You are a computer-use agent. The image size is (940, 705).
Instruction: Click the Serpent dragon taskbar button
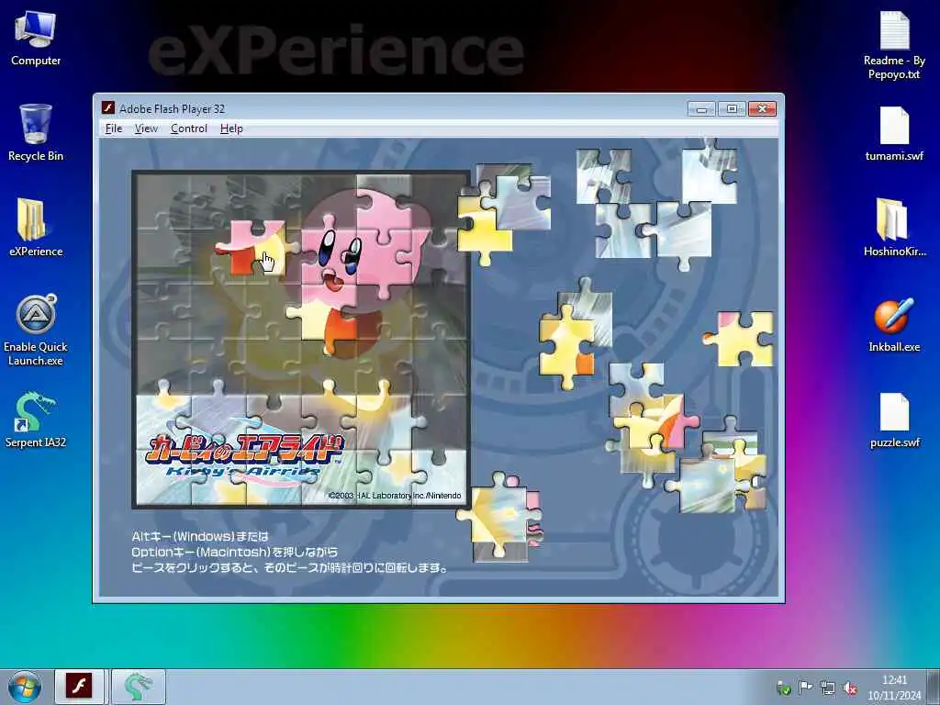(x=138, y=687)
